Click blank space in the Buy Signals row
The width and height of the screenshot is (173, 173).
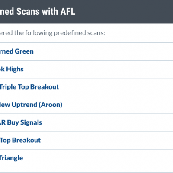click(x=107, y=122)
